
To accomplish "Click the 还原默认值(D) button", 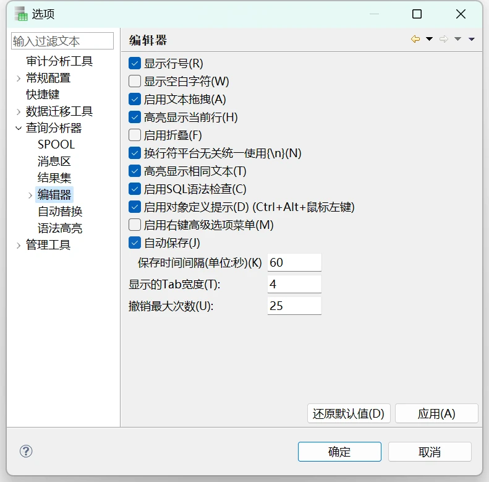I will (x=349, y=414).
